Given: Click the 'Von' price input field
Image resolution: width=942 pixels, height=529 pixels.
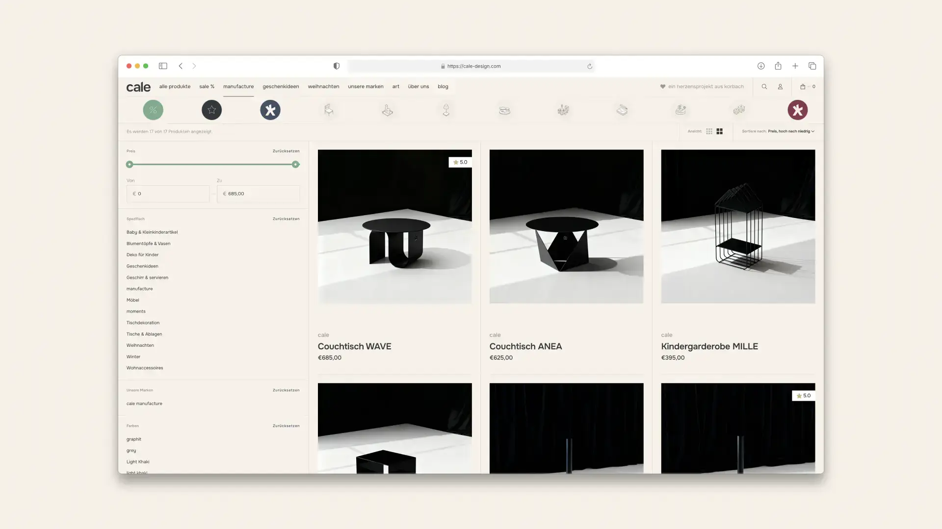Looking at the screenshot, I should tap(168, 194).
